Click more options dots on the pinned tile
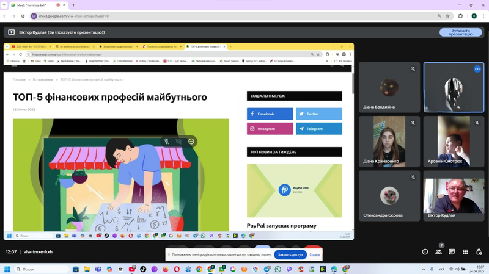This screenshot has height=274, width=489. [477, 69]
